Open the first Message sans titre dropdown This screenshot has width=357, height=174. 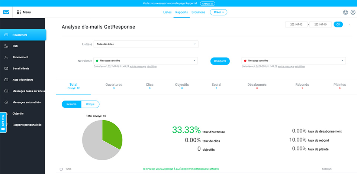tap(146, 60)
